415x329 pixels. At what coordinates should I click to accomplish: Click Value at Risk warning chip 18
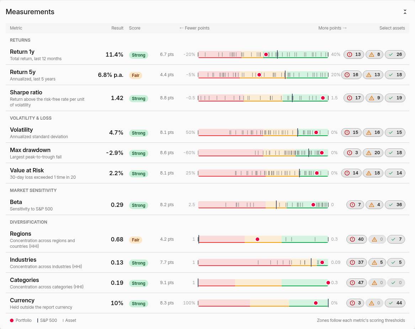point(373,173)
